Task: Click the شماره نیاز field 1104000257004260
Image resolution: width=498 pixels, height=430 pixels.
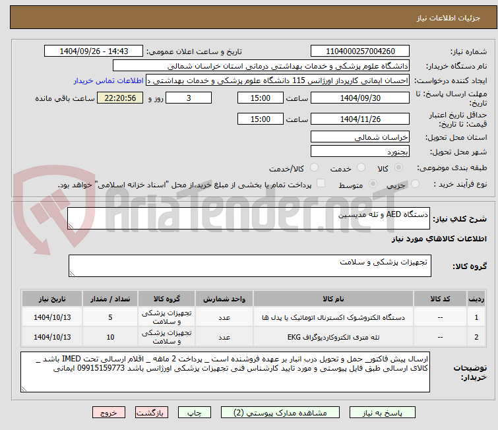Action: pos(360,51)
